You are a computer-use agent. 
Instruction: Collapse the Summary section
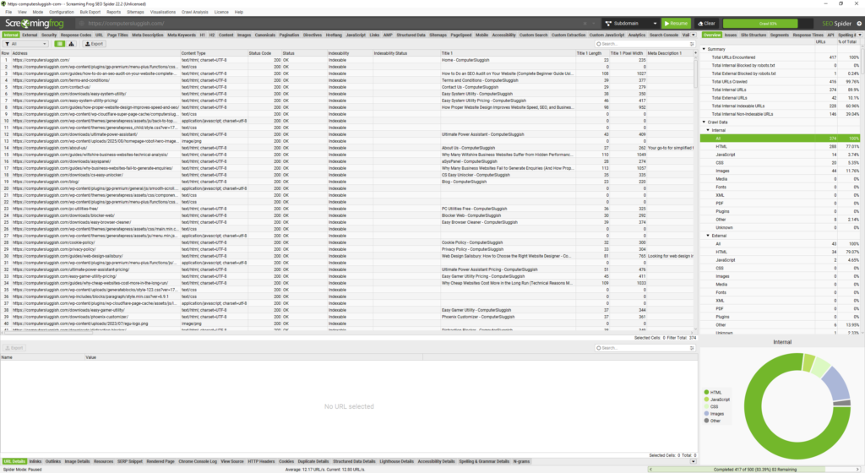coord(704,49)
